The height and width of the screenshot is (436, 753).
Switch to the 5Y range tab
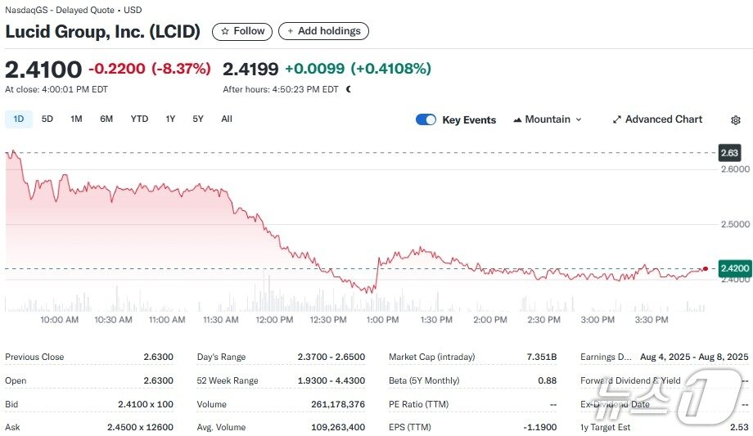point(198,119)
